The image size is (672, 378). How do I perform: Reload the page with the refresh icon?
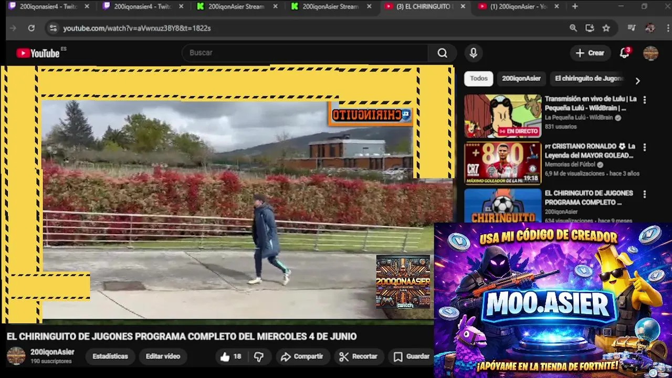[x=31, y=28]
